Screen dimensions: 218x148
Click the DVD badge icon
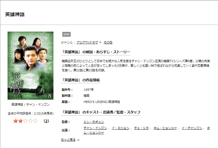click(x=66, y=34)
